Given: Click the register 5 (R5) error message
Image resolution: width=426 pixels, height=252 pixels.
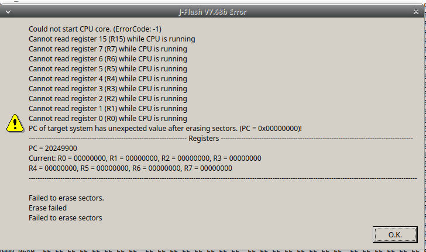Looking at the screenshot, I should click(108, 68).
